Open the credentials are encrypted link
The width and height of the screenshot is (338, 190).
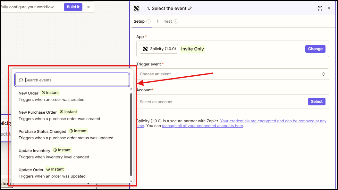[x=273, y=121]
